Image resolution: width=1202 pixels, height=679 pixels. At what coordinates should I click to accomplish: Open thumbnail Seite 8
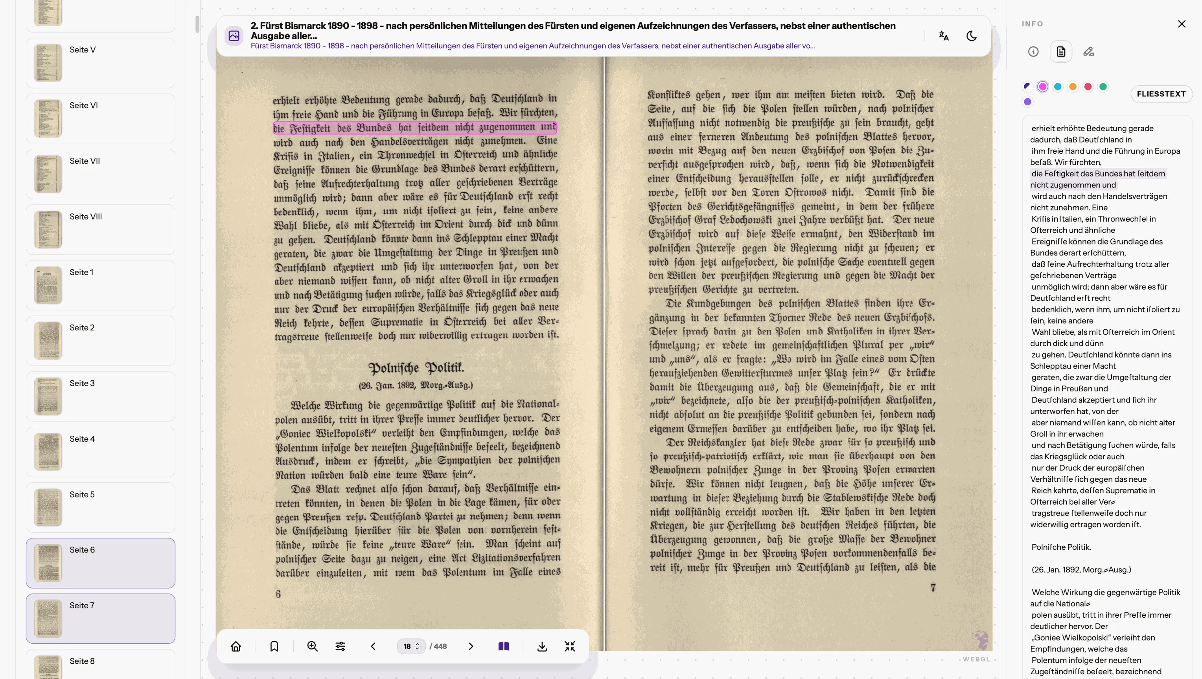click(x=100, y=664)
